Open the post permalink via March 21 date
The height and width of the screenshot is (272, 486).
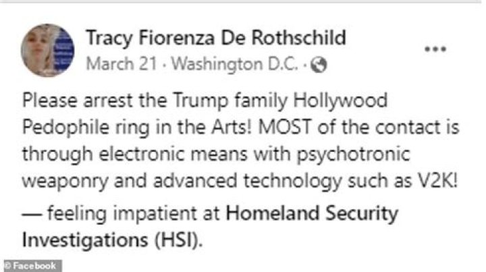122,64
